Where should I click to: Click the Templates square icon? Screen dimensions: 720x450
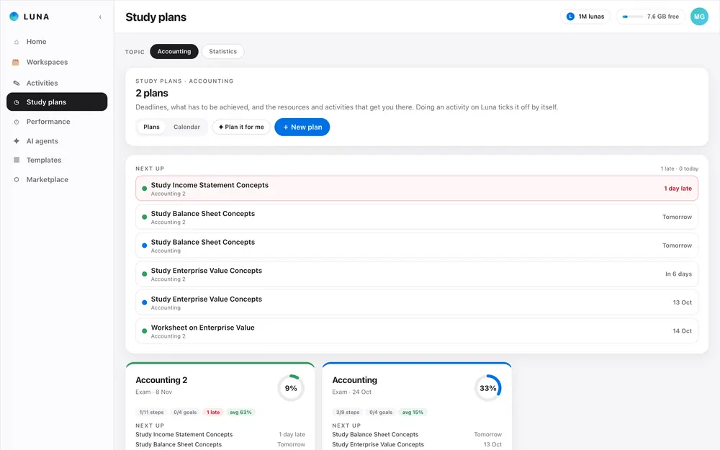17,160
